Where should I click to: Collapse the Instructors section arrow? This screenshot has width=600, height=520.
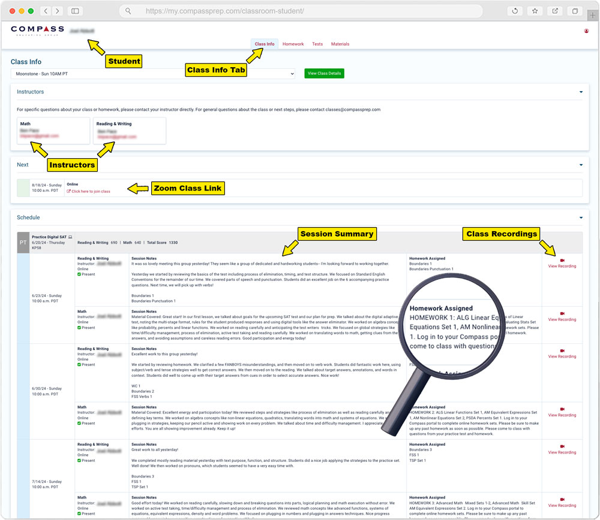[x=581, y=92]
